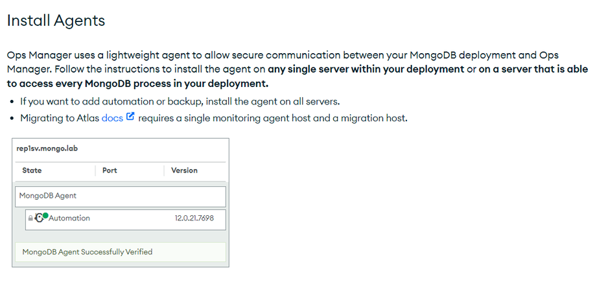Click the 'Migrating to Atlas' bullet text
Viewport: 597px width, 284px height.
[60, 118]
